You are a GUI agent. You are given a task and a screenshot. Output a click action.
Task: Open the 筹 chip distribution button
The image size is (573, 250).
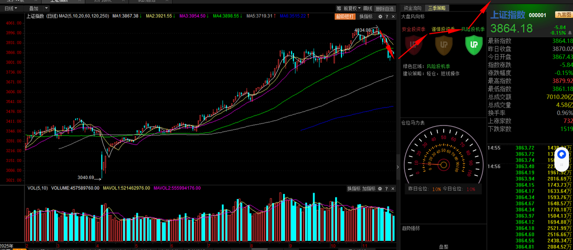[339, 8]
